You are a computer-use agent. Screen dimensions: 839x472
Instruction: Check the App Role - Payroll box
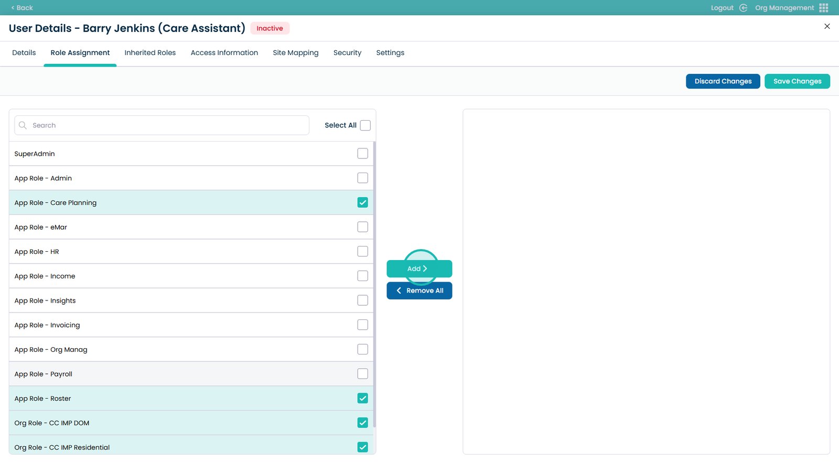(362, 374)
